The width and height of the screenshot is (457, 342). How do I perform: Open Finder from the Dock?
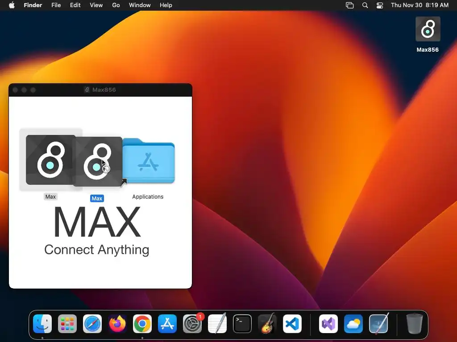[42, 324]
